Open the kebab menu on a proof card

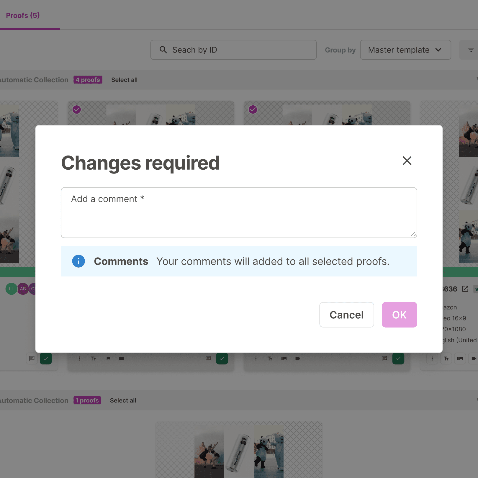tap(79, 358)
